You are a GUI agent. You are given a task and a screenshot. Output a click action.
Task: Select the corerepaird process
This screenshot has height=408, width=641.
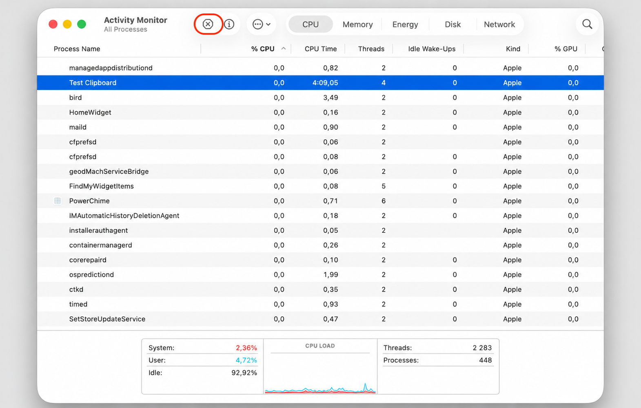320,260
